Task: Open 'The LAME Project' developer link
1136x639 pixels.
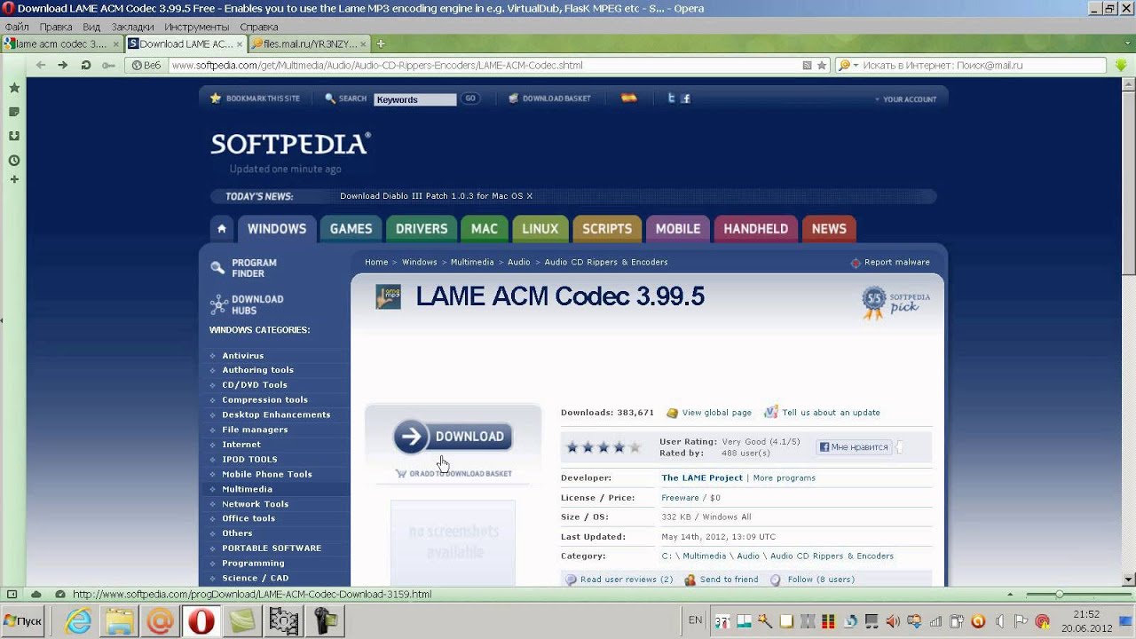Action: (702, 477)
